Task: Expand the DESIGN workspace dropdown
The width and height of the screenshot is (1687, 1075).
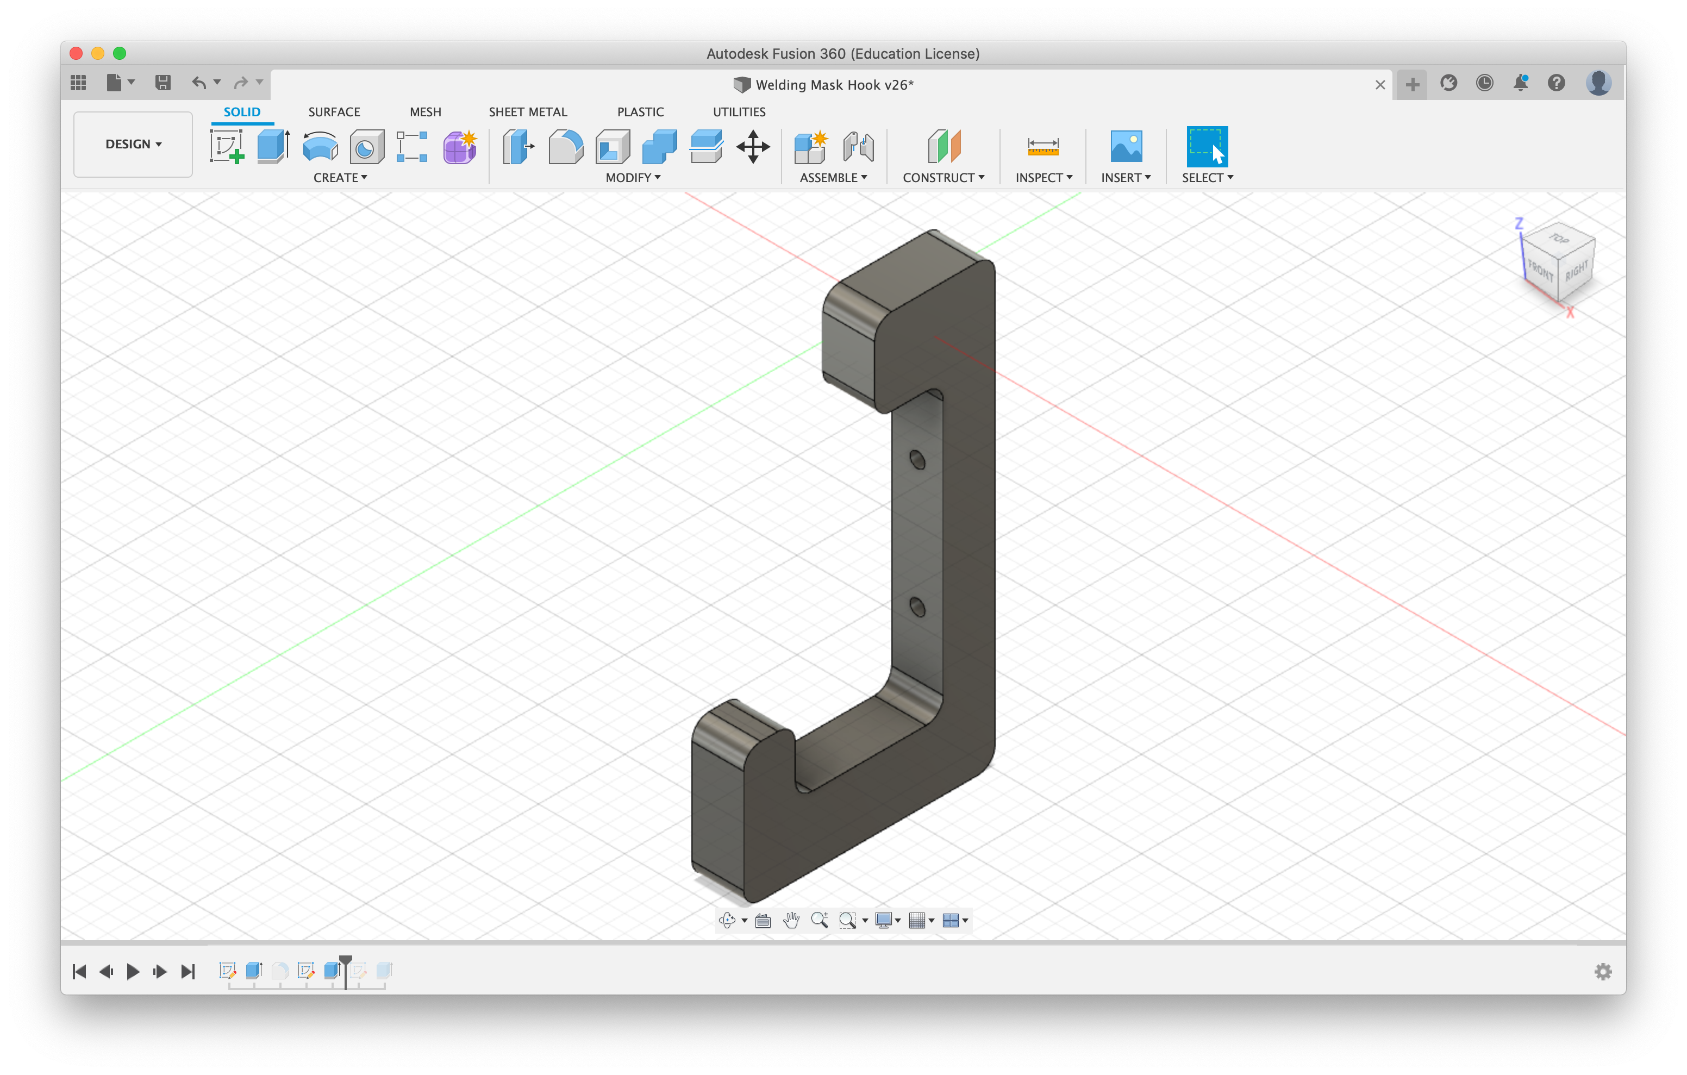Action: point(133,143)
